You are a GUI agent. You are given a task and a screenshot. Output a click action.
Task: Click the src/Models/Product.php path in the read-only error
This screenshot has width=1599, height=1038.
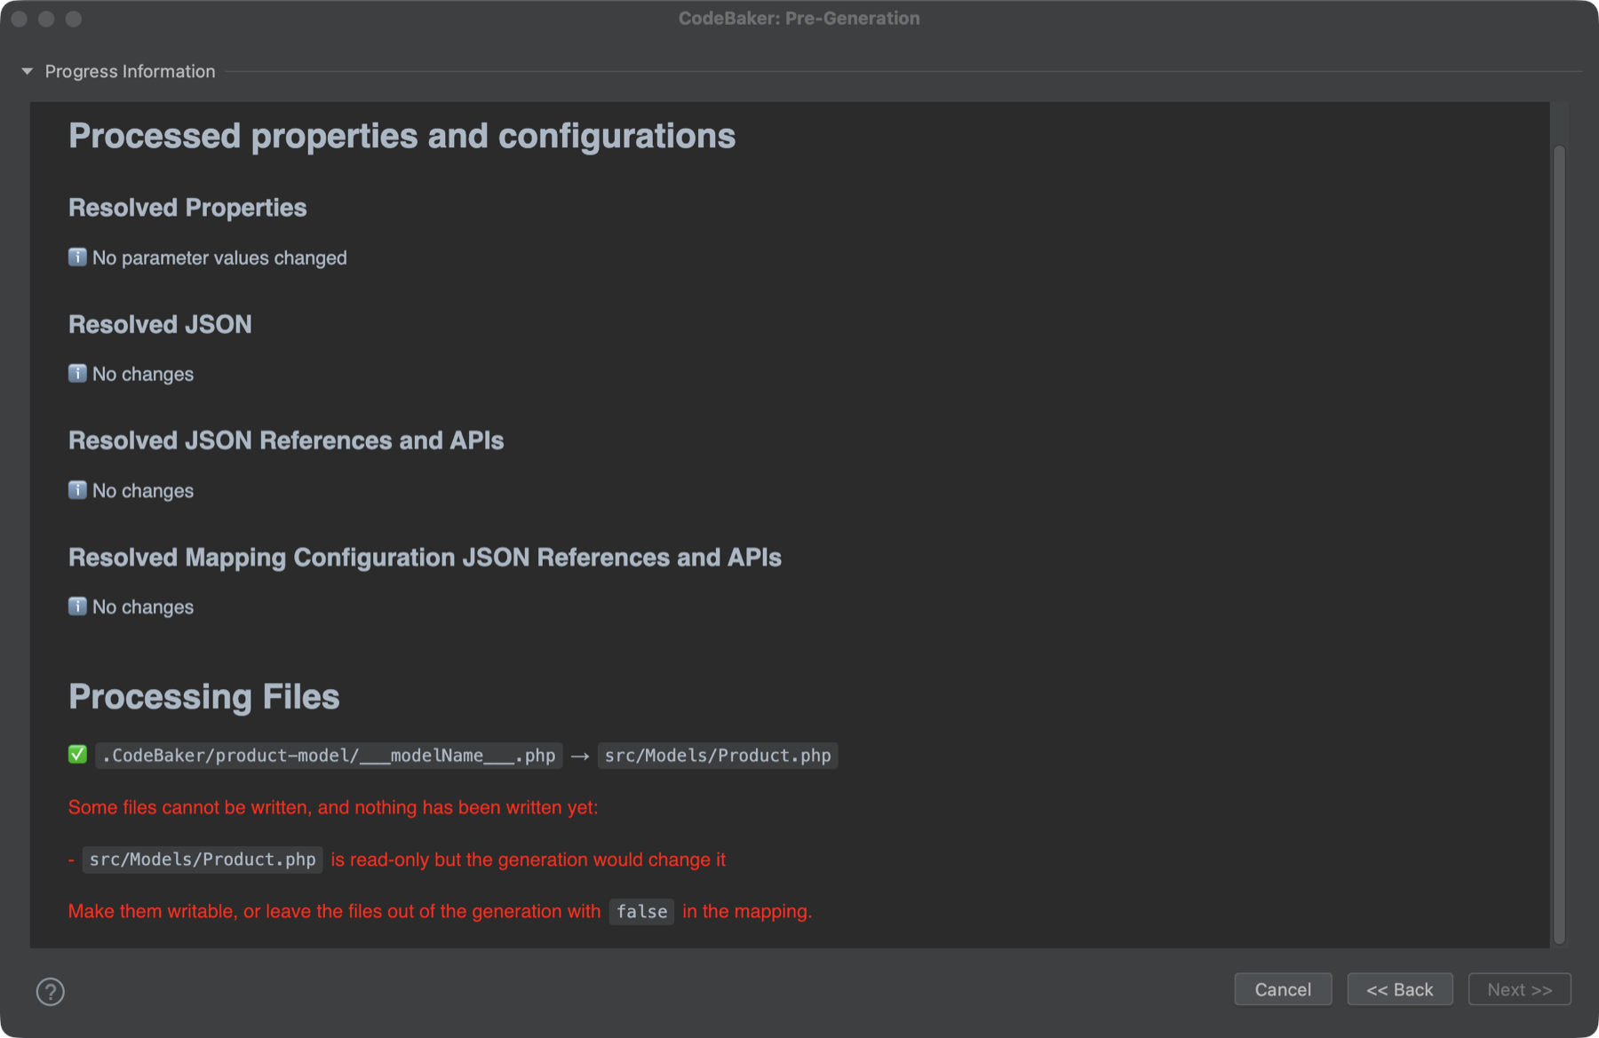203,860
